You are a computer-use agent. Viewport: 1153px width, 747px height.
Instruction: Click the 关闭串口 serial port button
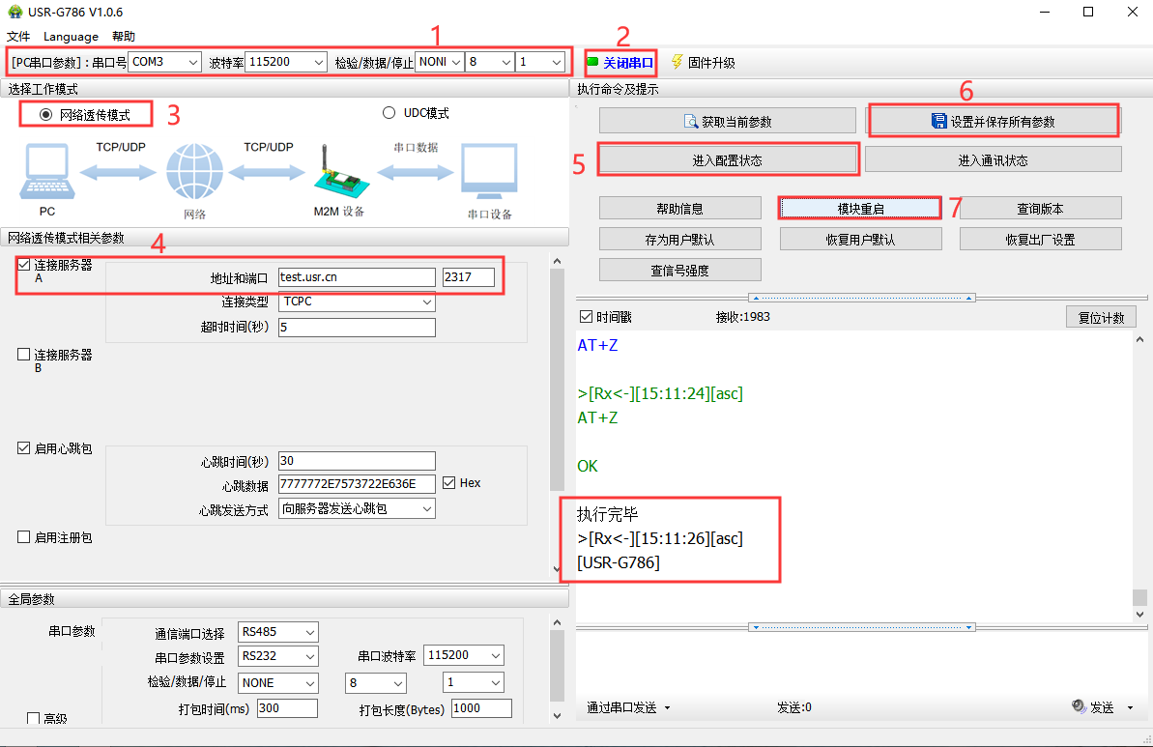click(x=620, y=63)
